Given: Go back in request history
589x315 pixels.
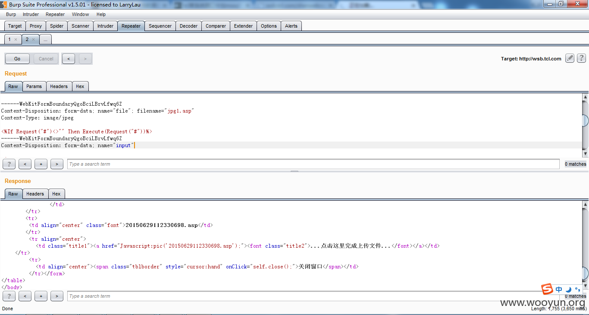Looking at the screenshot, I should (x=69, y=59).
